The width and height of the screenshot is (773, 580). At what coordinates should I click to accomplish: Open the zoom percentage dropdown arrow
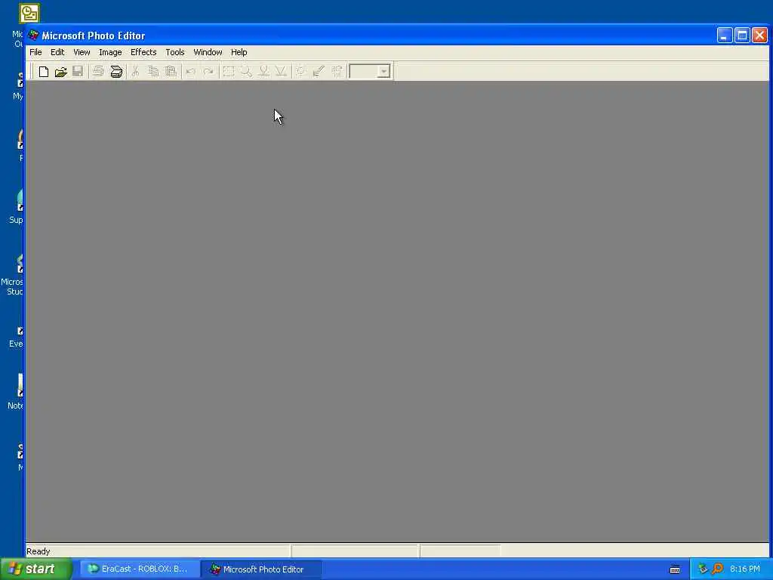(384, 72)
